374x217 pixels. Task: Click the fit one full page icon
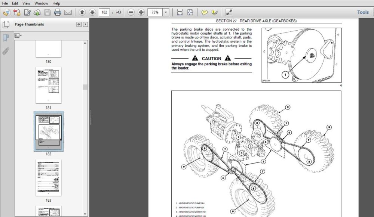(x=190, y=12)
